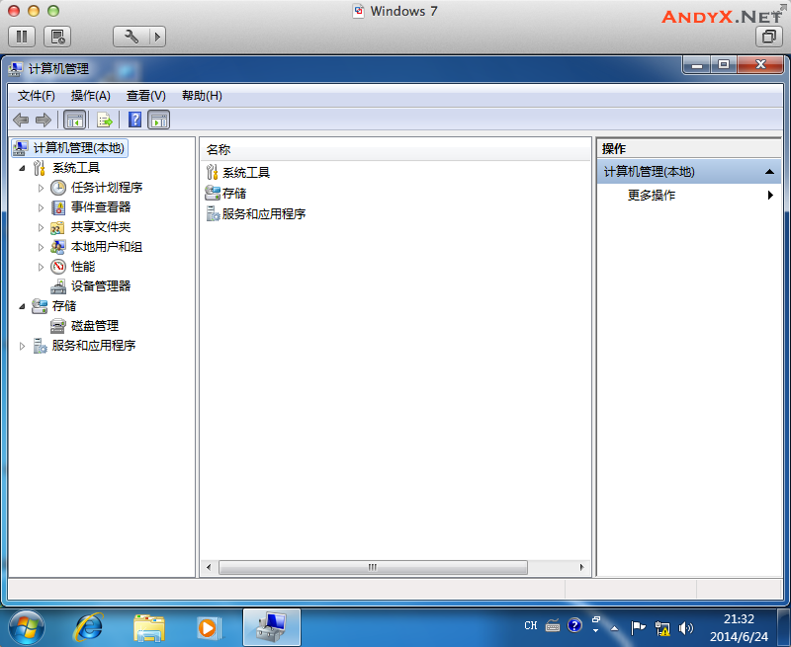Launch Internet Explorer from taskbar
Image resolution: width=791 pixels, height=647 pixels.
coord(89,628)
